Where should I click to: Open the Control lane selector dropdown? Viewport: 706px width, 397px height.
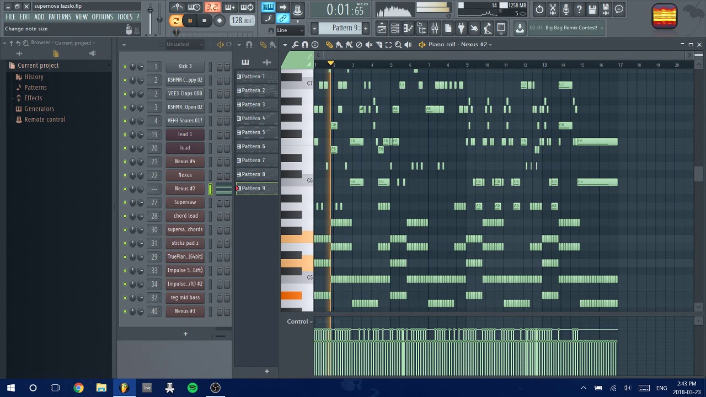click(x=300, y=321)
